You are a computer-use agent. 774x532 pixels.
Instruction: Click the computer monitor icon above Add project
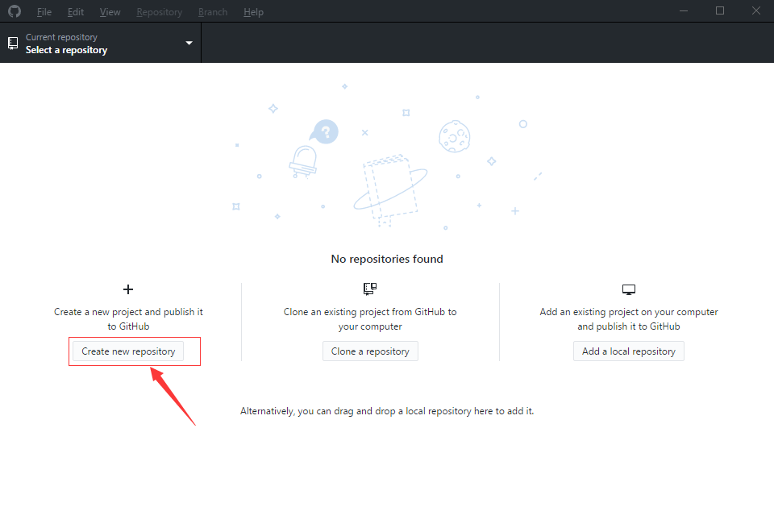click(x=629, y=289)
